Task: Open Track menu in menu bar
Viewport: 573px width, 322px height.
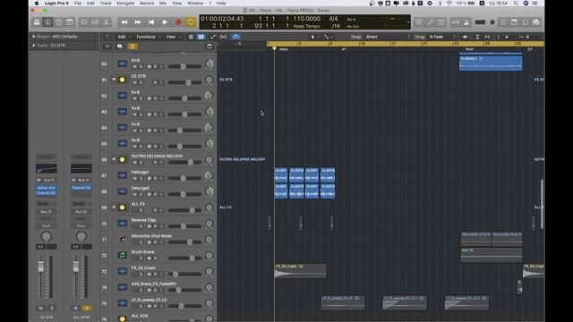Action: click(x=106, y=4)
